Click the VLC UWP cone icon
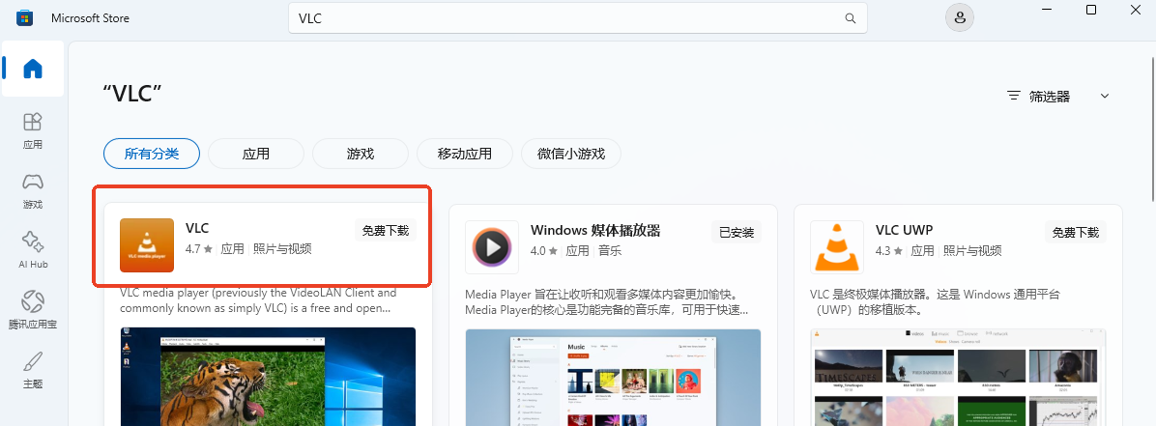 pyautogui.click(x=837, y=246)
